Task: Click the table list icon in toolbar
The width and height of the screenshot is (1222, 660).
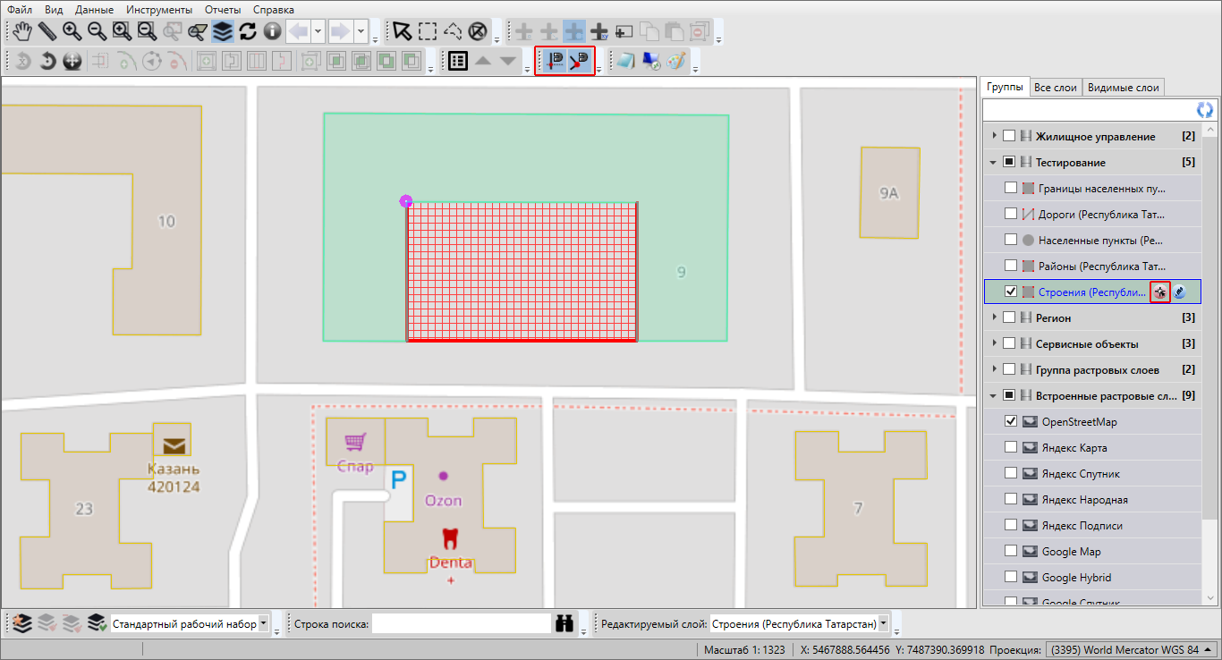Action: coord(458,61)
